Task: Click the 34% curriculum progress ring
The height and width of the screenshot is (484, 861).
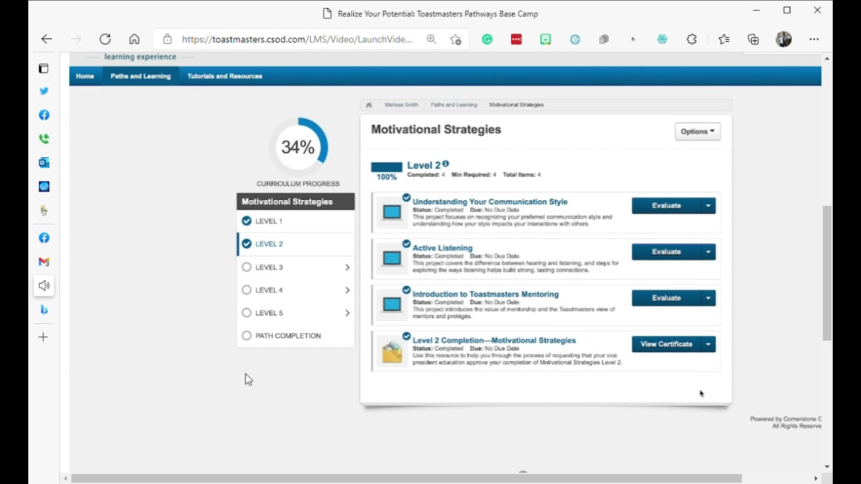Action: (x=298, y=147)
